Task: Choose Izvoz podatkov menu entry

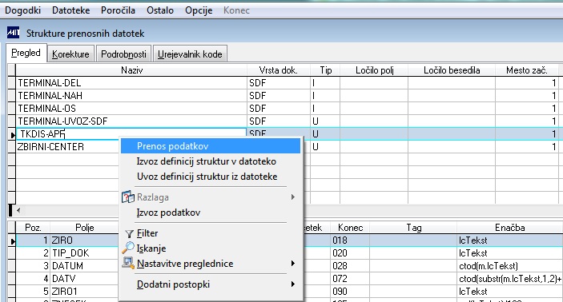Action: 168,213
